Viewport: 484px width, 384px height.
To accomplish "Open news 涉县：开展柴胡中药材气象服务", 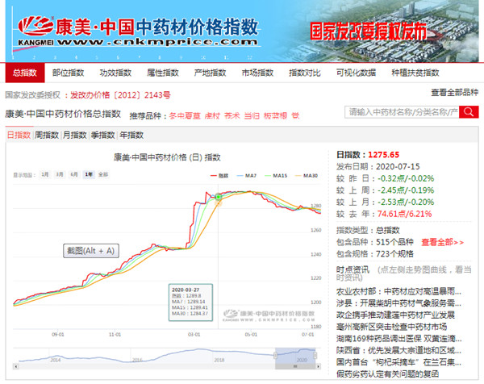I will point(398,303).
